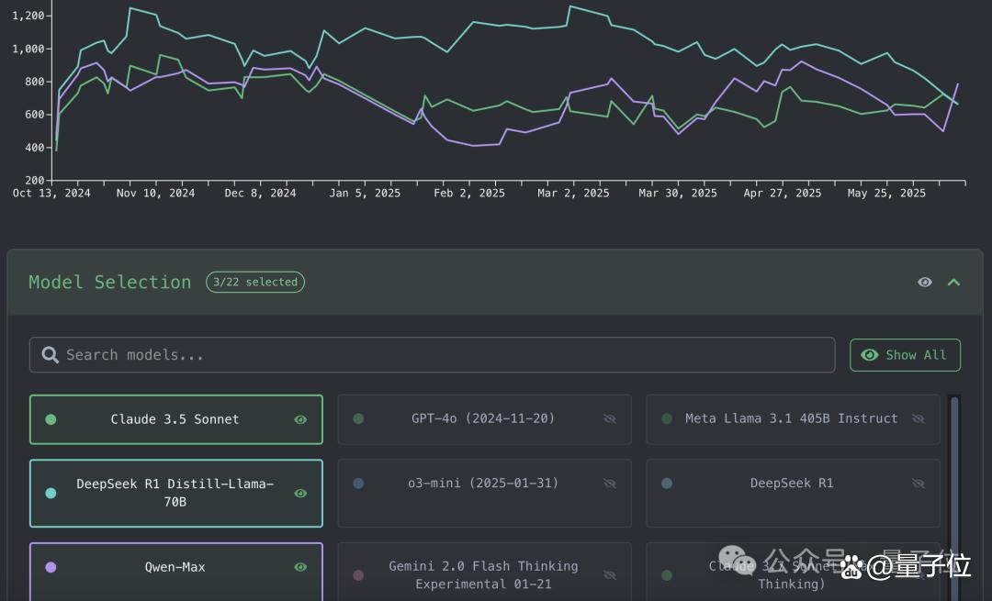This screenshot has height=601, width=992.
Task: Show Meta Llama 3.1 405B crossed-eye icon
Action: [918, 419]
